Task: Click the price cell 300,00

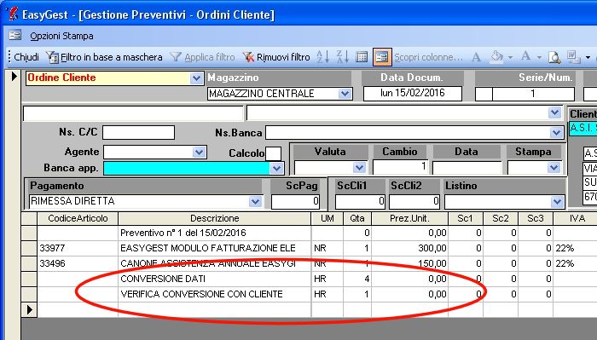Action: [x=409, y=248]
